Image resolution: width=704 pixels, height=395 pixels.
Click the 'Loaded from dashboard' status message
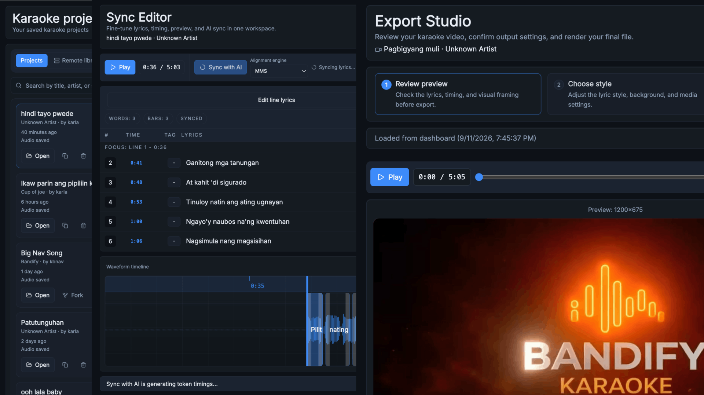point(455,138)
